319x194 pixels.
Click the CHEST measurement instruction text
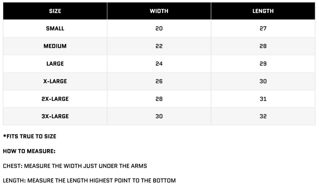(x=75, y=166)
